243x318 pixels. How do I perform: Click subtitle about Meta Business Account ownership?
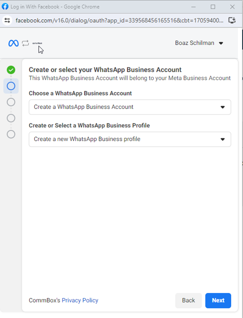coord(130,78)
